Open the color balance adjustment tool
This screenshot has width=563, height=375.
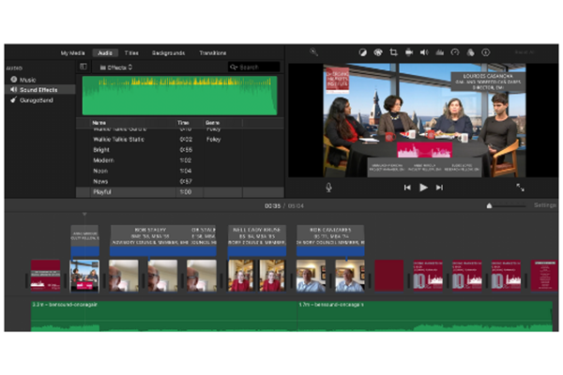pos(362,52)
